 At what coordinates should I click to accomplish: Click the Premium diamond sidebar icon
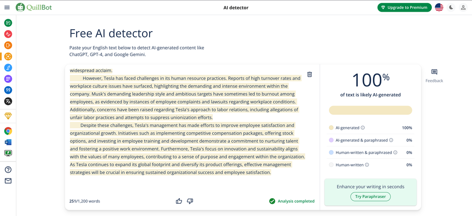pyautogui.click(x=8, y=116)
